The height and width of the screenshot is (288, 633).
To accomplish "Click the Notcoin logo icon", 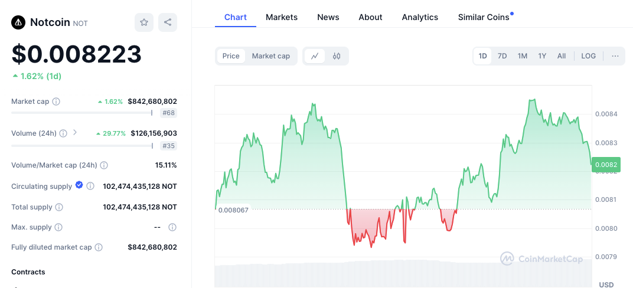I will [18, 22].
